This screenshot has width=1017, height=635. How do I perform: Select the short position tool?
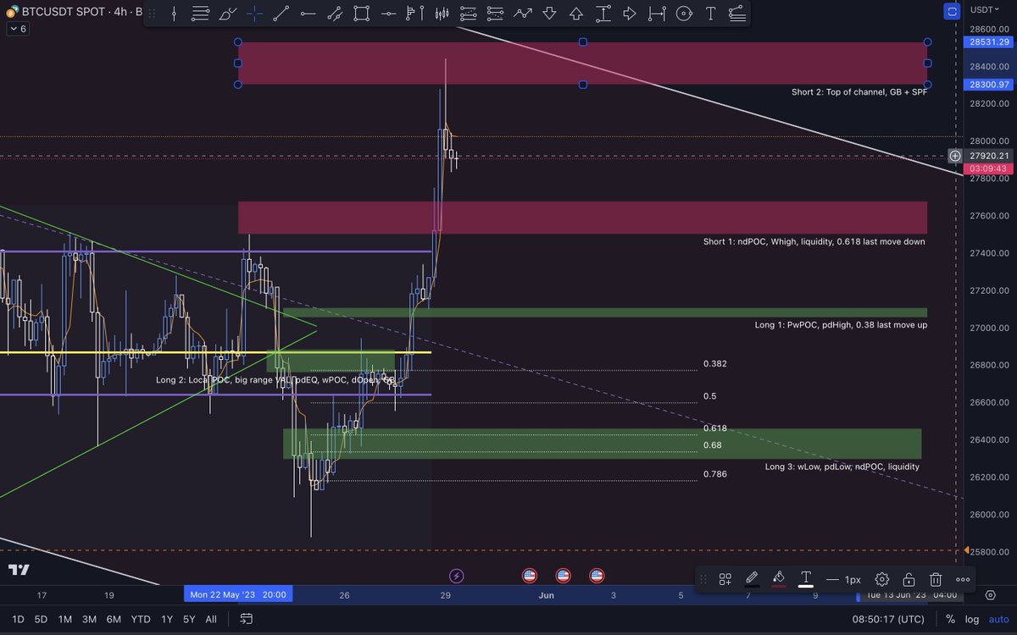496,14
